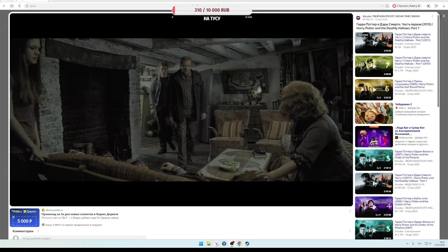448x252 pixels.
Task: Click the 'Спросить Алису AI' button
Action: click(406, 6)
